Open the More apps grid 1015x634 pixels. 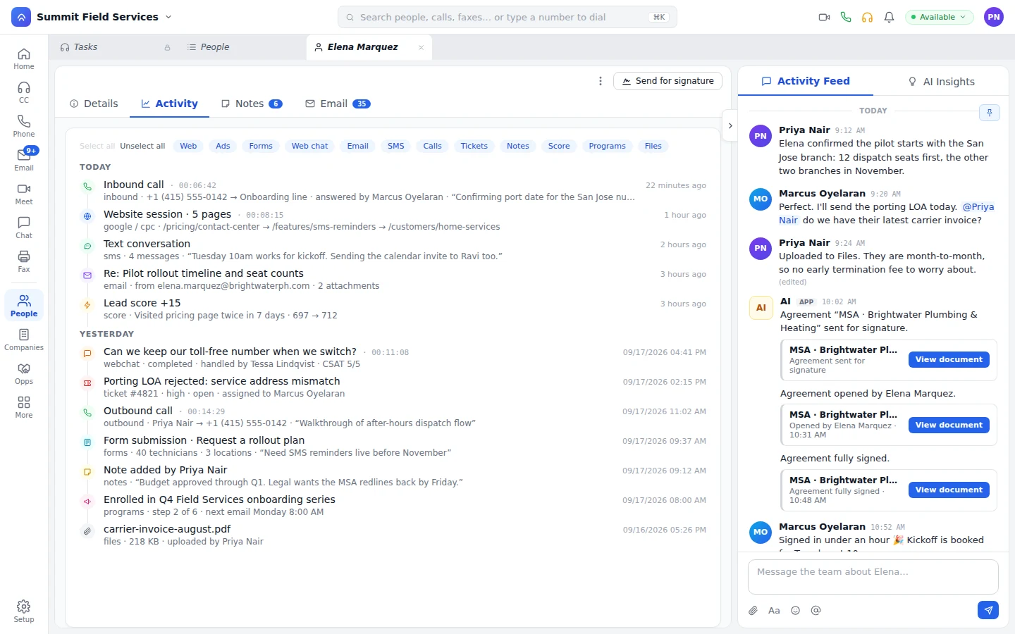point(24,408)
